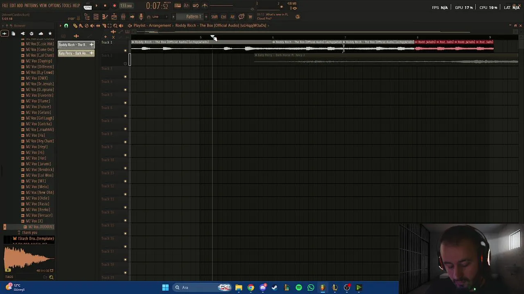
Task: Open the playlist options menu arrow
Action: [x=61, y=26]
